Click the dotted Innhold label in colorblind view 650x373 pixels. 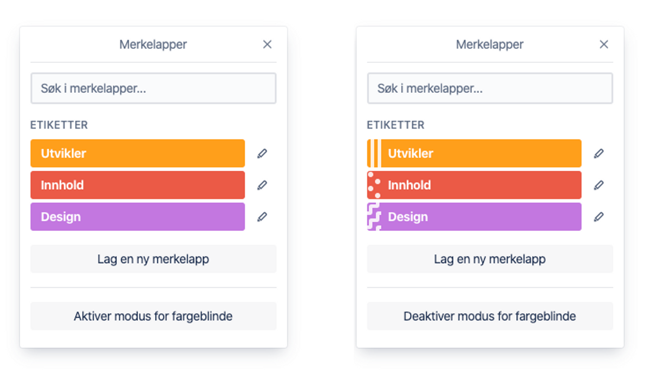click(474, 185)
